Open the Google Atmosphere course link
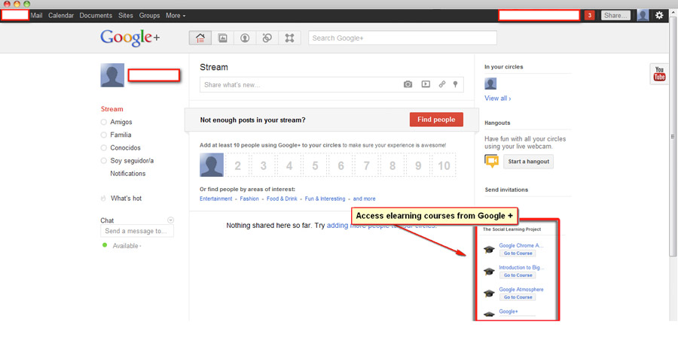Screen dimensions: 678x346 [x=521, y=290]
